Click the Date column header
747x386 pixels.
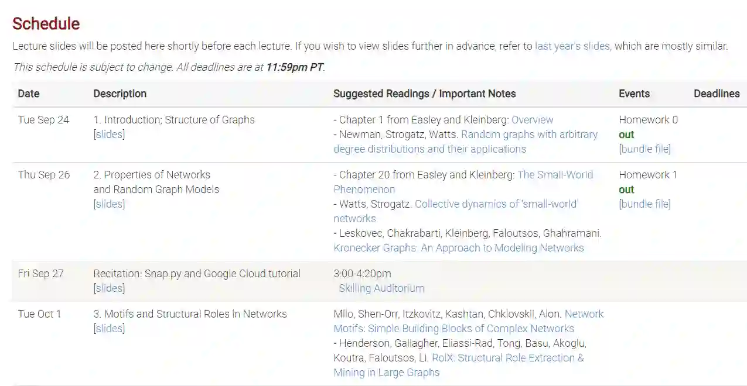point(29,94)
